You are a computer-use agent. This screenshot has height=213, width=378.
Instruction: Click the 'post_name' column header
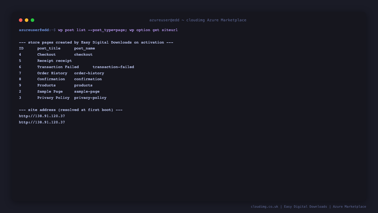pyautogui.click(x=84, y=49)
